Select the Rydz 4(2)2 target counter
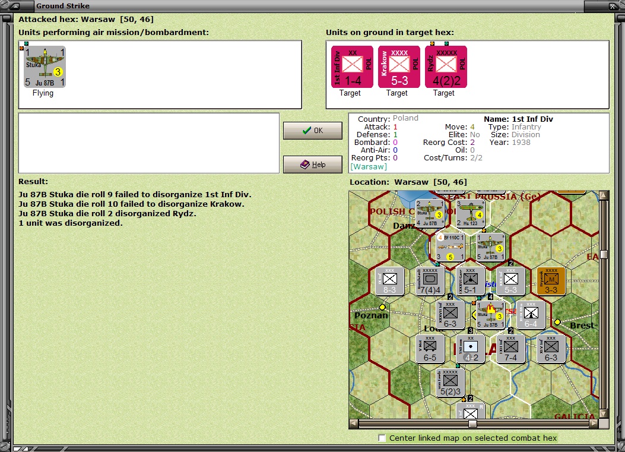625x452 pixels. click(x=446, y=67)
